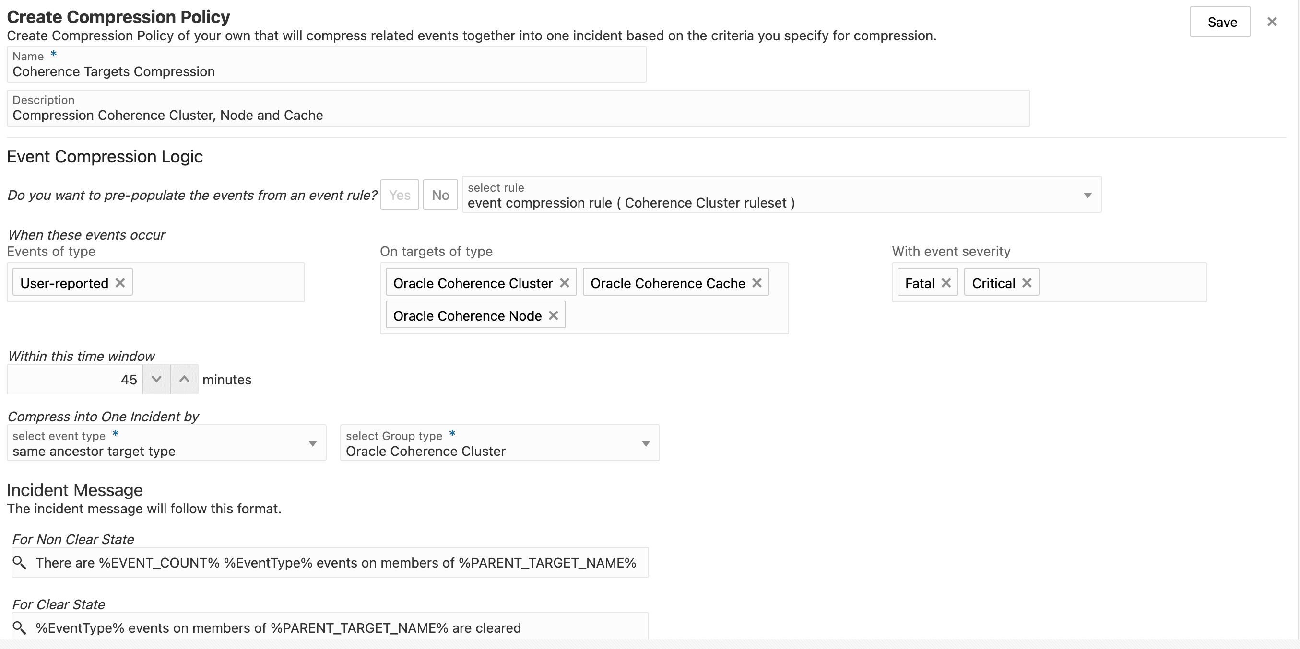Save the compression policy
Viewport: 1300px width, 649px height.
(x=1221, y=22)
